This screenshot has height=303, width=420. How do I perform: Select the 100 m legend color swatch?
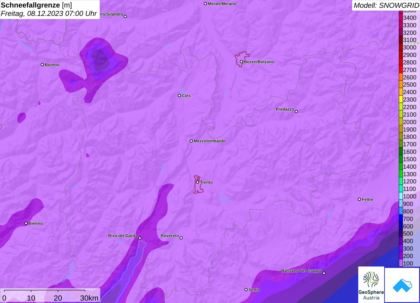pos(400,263)
